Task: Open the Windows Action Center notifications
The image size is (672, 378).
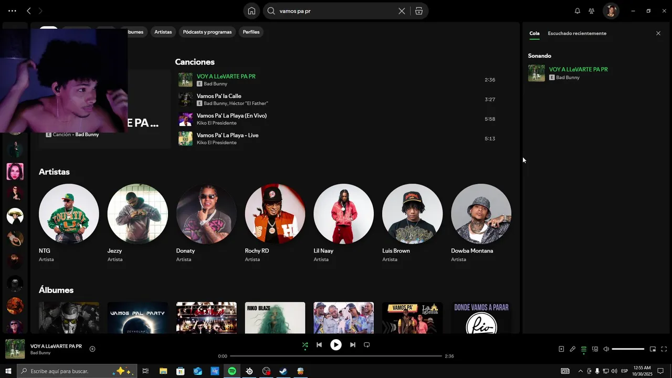Action: coord(660,371)
